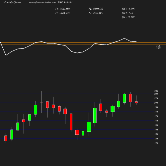
Task: Click the tallest red candlestick body
Action: (x=71, y=122)
